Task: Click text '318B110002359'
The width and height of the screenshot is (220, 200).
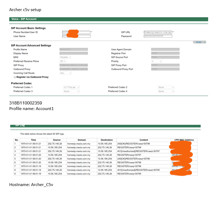Action: [x=26, y=103]
